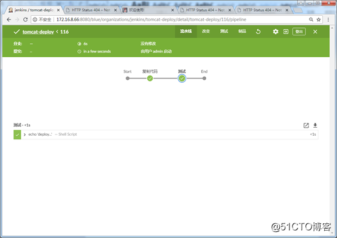
Task: Open the pipeline settings gear icon
Action: pos(276,32)
